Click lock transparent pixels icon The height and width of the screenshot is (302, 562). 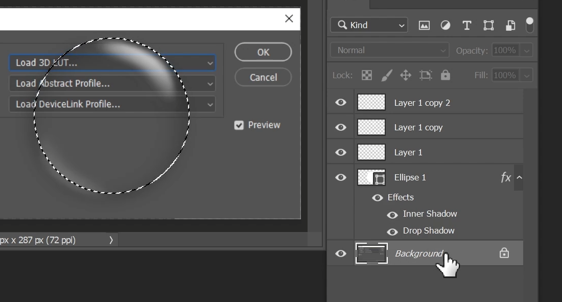tap(367, 75)
